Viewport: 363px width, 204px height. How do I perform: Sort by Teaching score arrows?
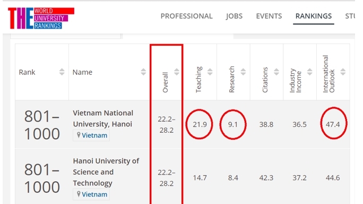(210, 72)
